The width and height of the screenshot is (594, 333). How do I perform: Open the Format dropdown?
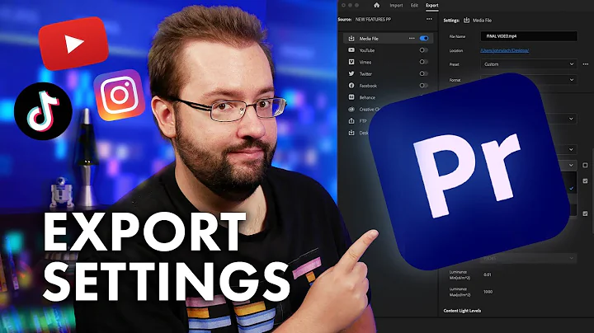tap(529, 80)
